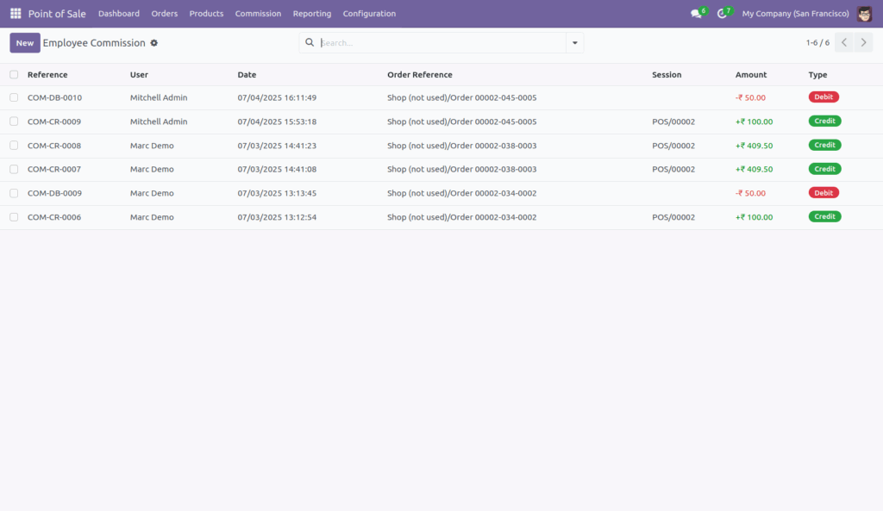
Task: Select the COM-CR-0008 record checkbox
Action: [x=14, y=145]
